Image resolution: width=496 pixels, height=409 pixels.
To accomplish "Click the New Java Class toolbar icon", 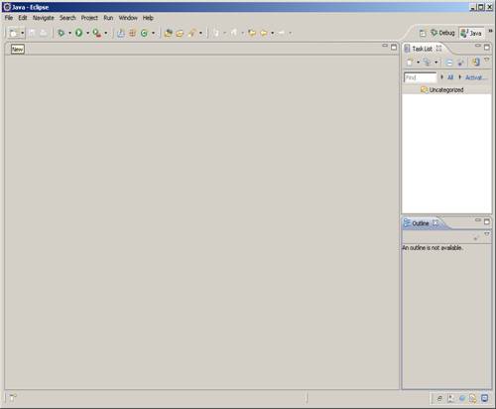I will point(144,33).
